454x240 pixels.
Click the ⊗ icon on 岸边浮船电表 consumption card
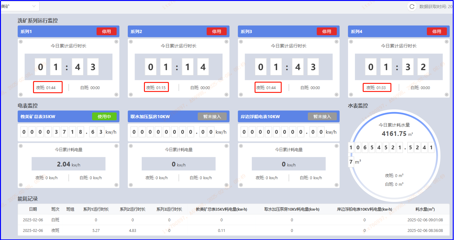pyautogui.click(x=241, y=145)
